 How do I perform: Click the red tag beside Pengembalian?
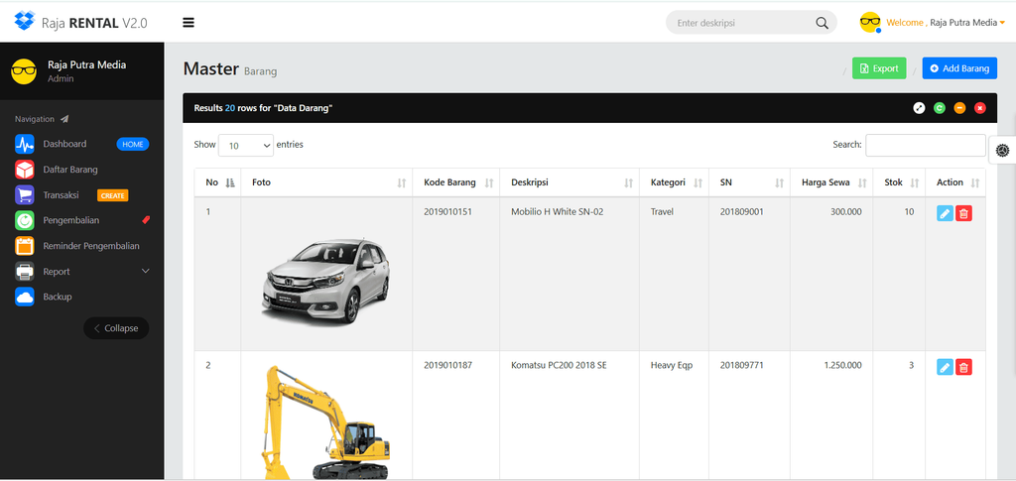[146, 220]
